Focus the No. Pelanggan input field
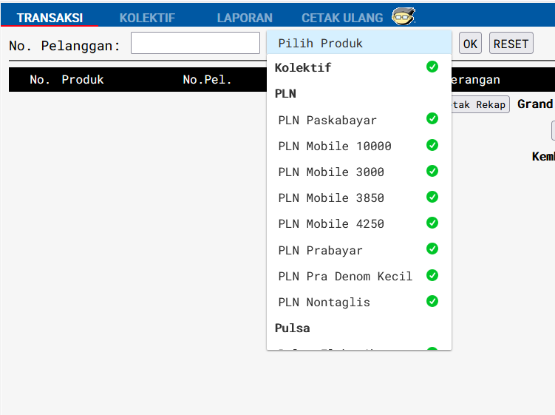555x415 pixels. (195, 43)
